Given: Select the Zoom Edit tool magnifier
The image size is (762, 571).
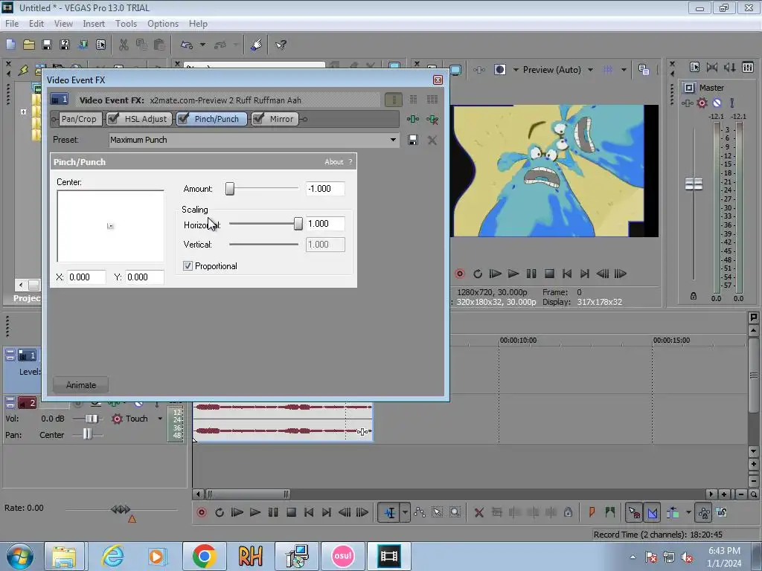Looking at the screenshot, I should pos(455,512).
